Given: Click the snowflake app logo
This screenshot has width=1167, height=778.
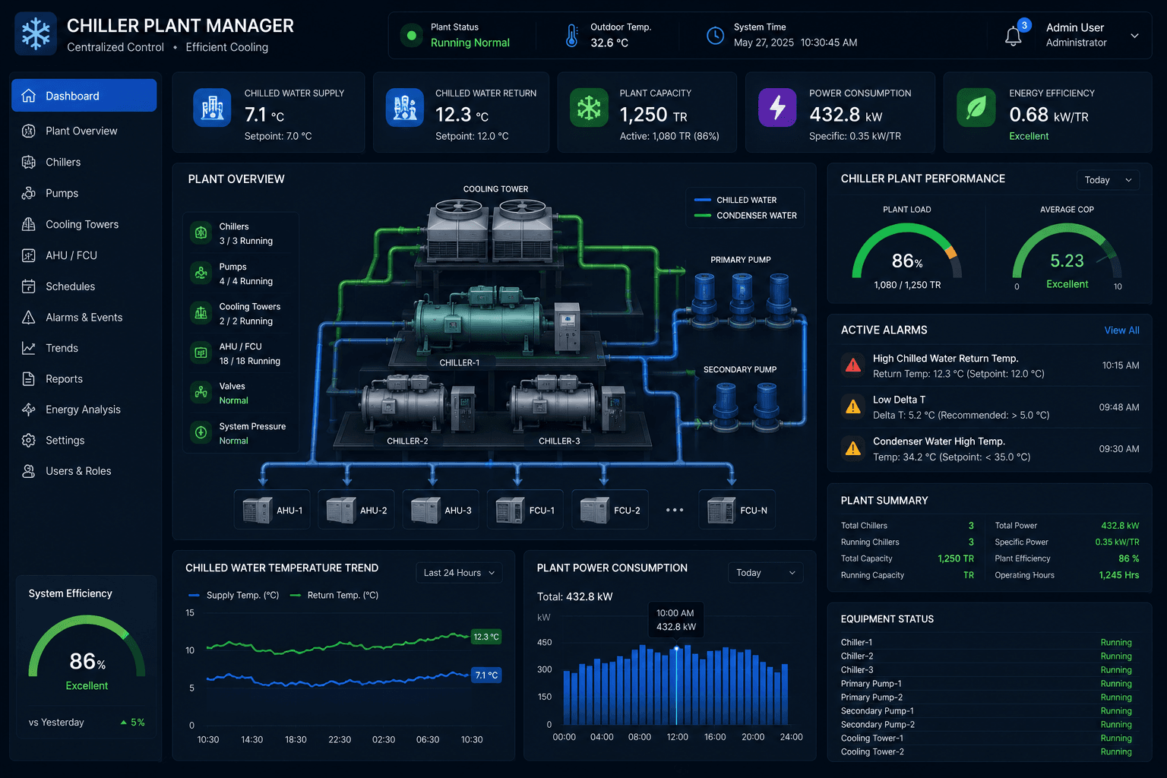Looking at the screenshot, I should coord(36,34).
